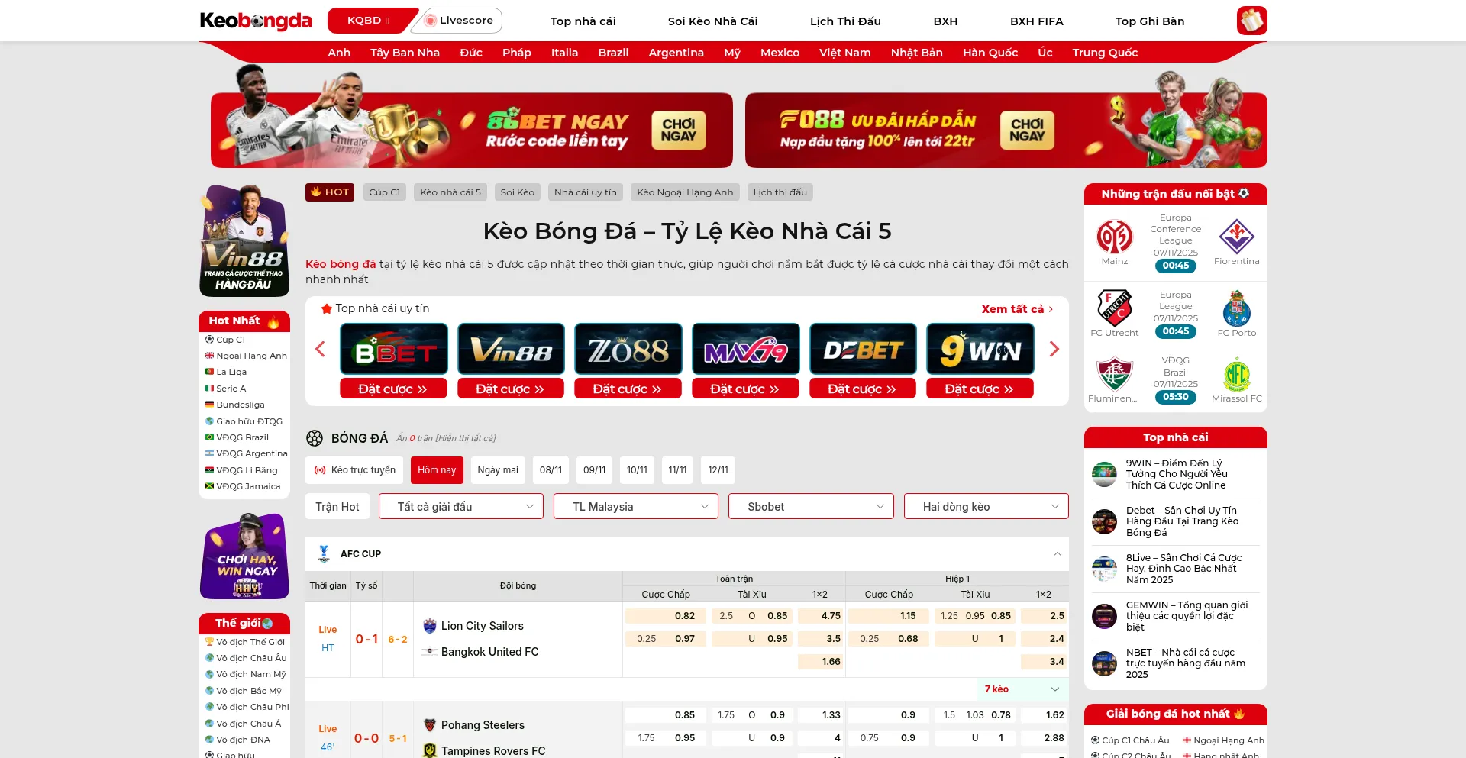Click the NBET article avatar icon
This screenshot has height=758, width=1466.
1104,663
